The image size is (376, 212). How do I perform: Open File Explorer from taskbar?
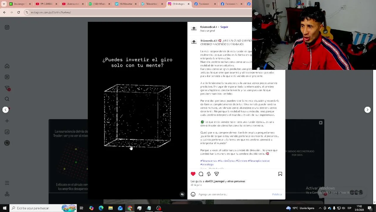click(110, 208)
